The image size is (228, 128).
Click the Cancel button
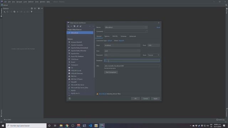[x=145, y=98]
